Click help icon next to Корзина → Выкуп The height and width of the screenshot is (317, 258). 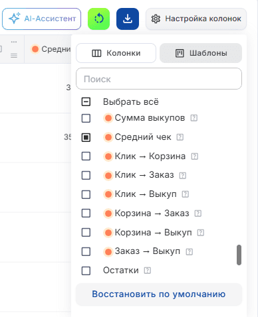pyautogui.click(x=201, y=233)
